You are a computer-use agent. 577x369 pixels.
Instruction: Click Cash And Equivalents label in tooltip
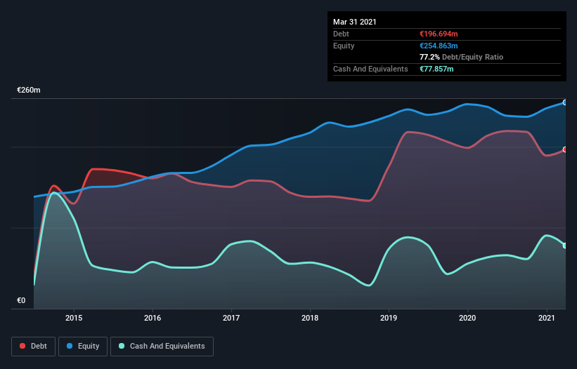(x=370, y=69)
